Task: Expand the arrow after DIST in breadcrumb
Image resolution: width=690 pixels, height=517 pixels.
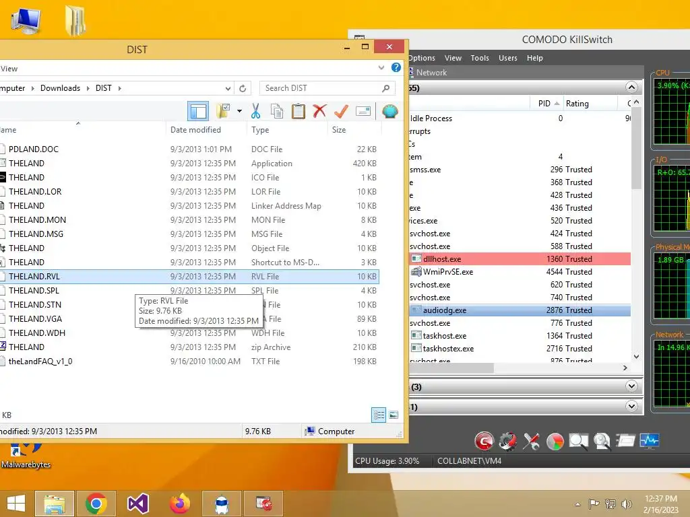Action: pos(119,88)
